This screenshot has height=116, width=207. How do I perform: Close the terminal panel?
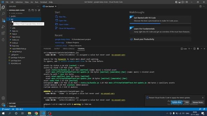point(204,49)
